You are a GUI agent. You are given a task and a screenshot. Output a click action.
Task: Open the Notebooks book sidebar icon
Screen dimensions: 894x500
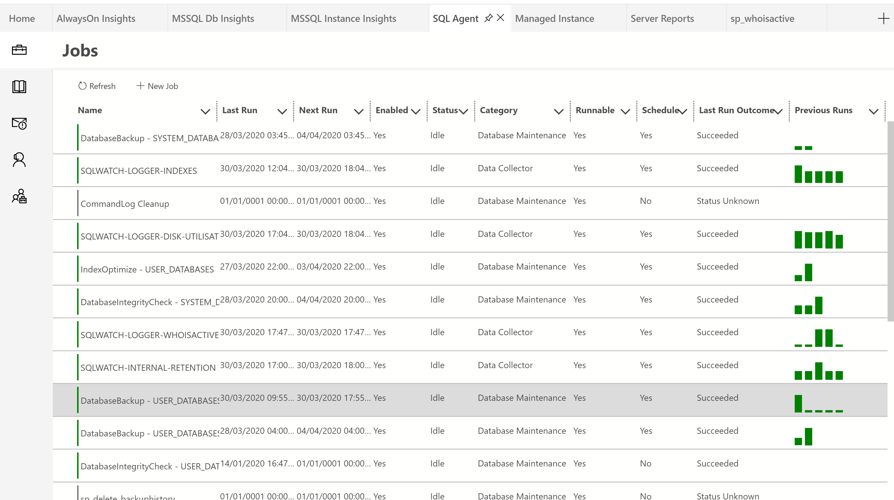coord(19,86)
